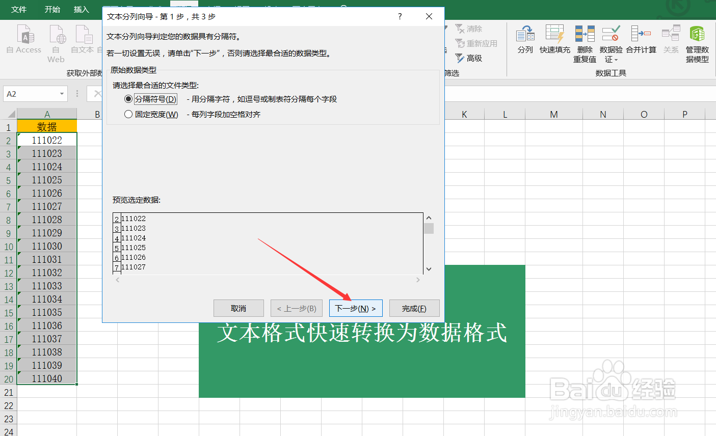
Task: Click preview row 111027
Action: [x=134, y=267]
